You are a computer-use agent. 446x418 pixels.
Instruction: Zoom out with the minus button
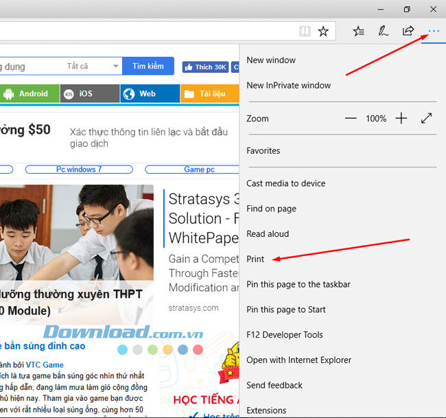(351, 118)
